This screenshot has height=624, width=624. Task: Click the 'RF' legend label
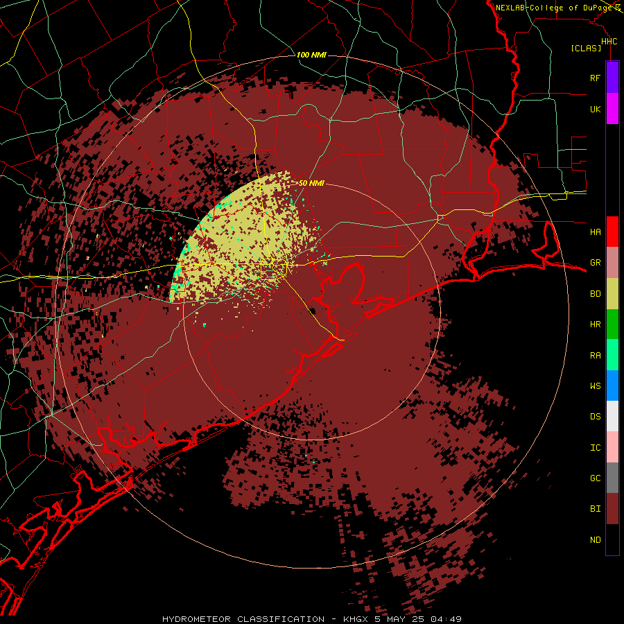click(x=595, y=78)
